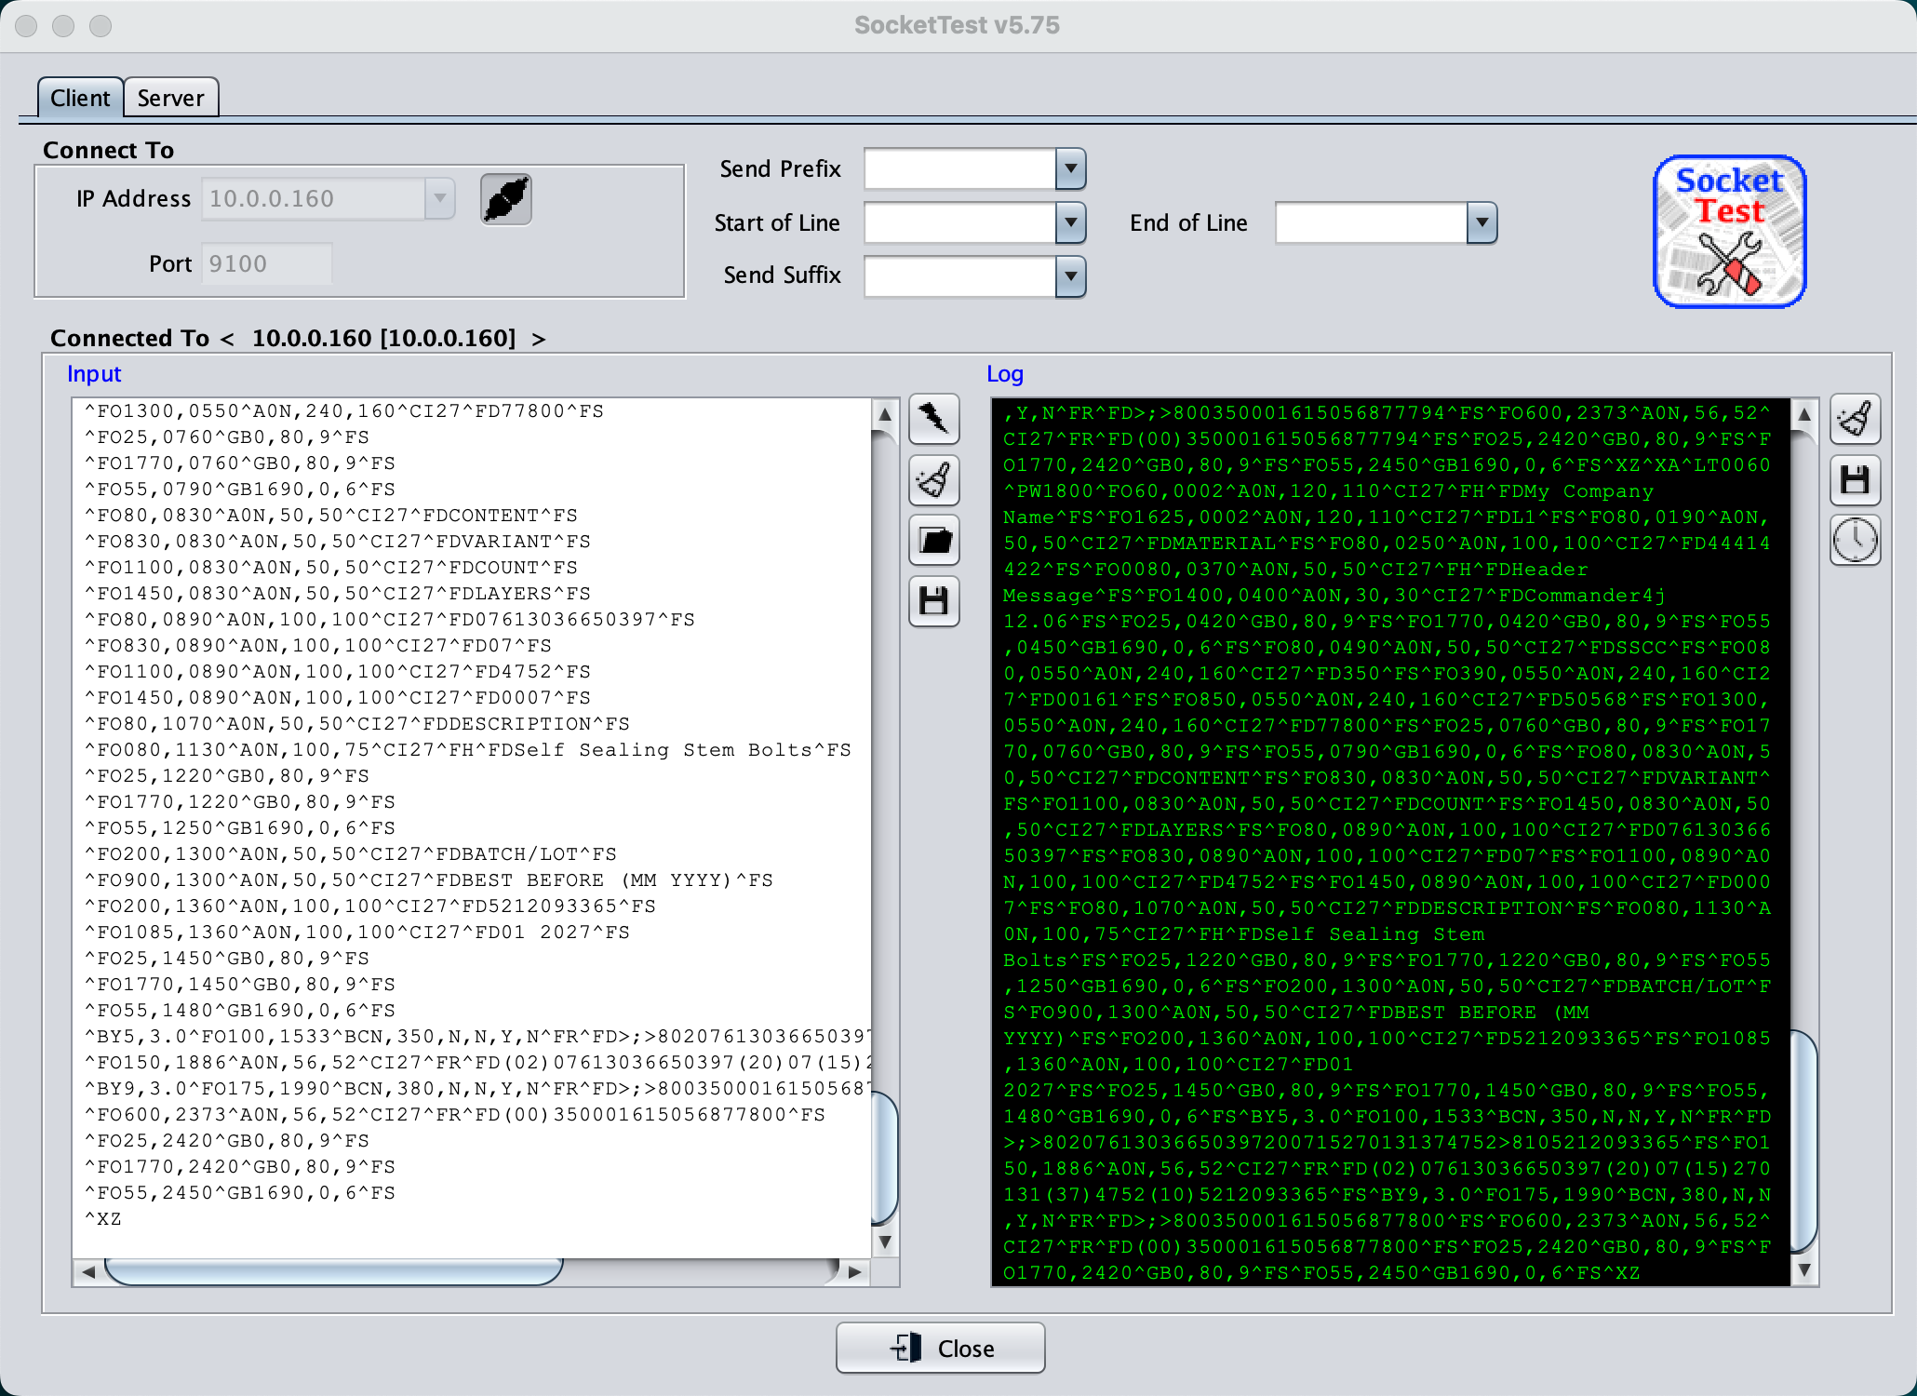Clear the Input area with broom icon
The image size is (1917, 1396).
[x=933, y=480]
